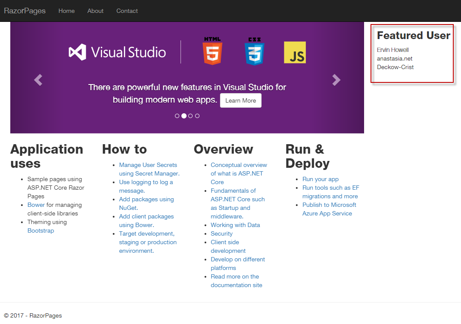The image size is (461, 324).
Task: Select the currently highlighted second carousel dot
Action: point(184,115)
